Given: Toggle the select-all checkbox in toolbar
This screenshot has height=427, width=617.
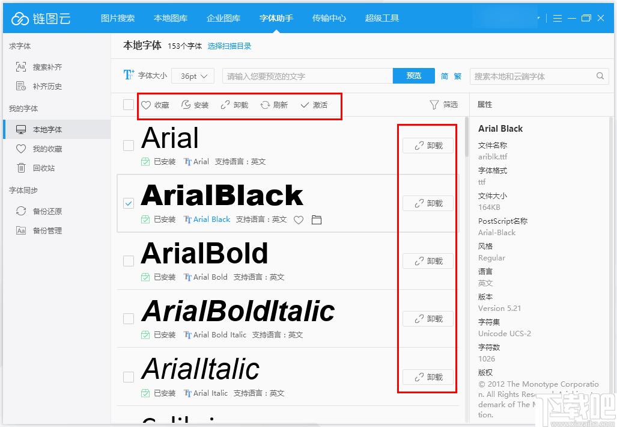Looking at the screenshot, I should click(x=128, y=105).
